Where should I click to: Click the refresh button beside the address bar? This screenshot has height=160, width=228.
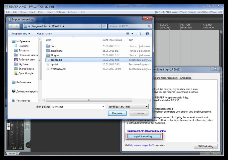pos(104,26)
